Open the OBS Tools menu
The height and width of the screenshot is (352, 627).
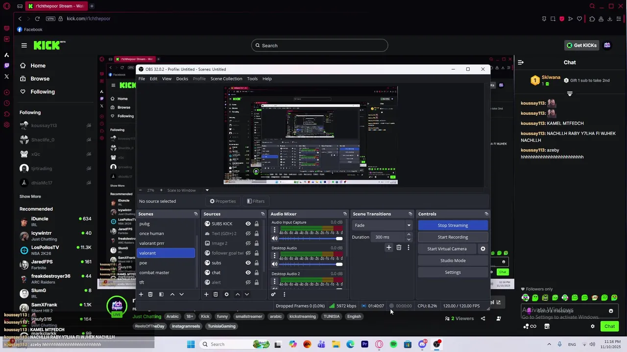click(x=252, y=79)
